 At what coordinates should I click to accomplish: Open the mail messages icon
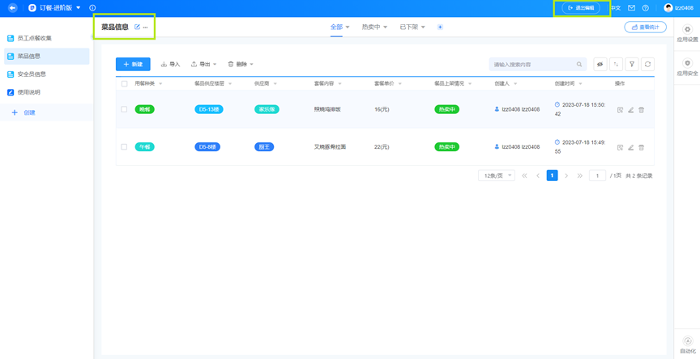pos(631,8)
